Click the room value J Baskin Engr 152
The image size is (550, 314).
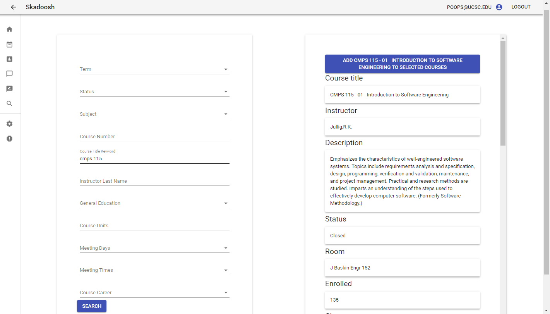(350, 268)
